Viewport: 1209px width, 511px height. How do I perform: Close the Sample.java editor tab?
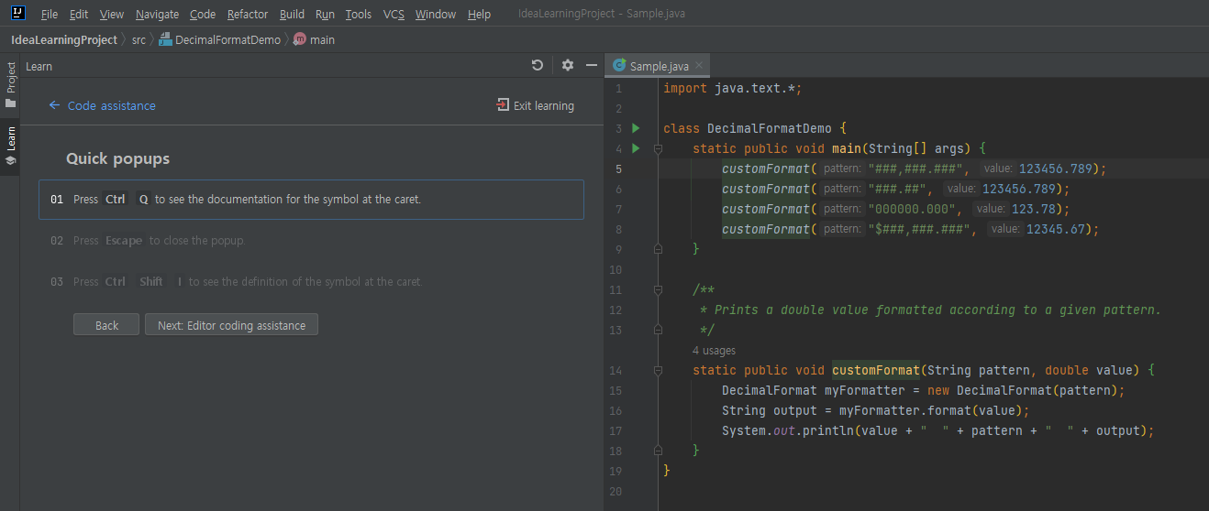[699, 65]
